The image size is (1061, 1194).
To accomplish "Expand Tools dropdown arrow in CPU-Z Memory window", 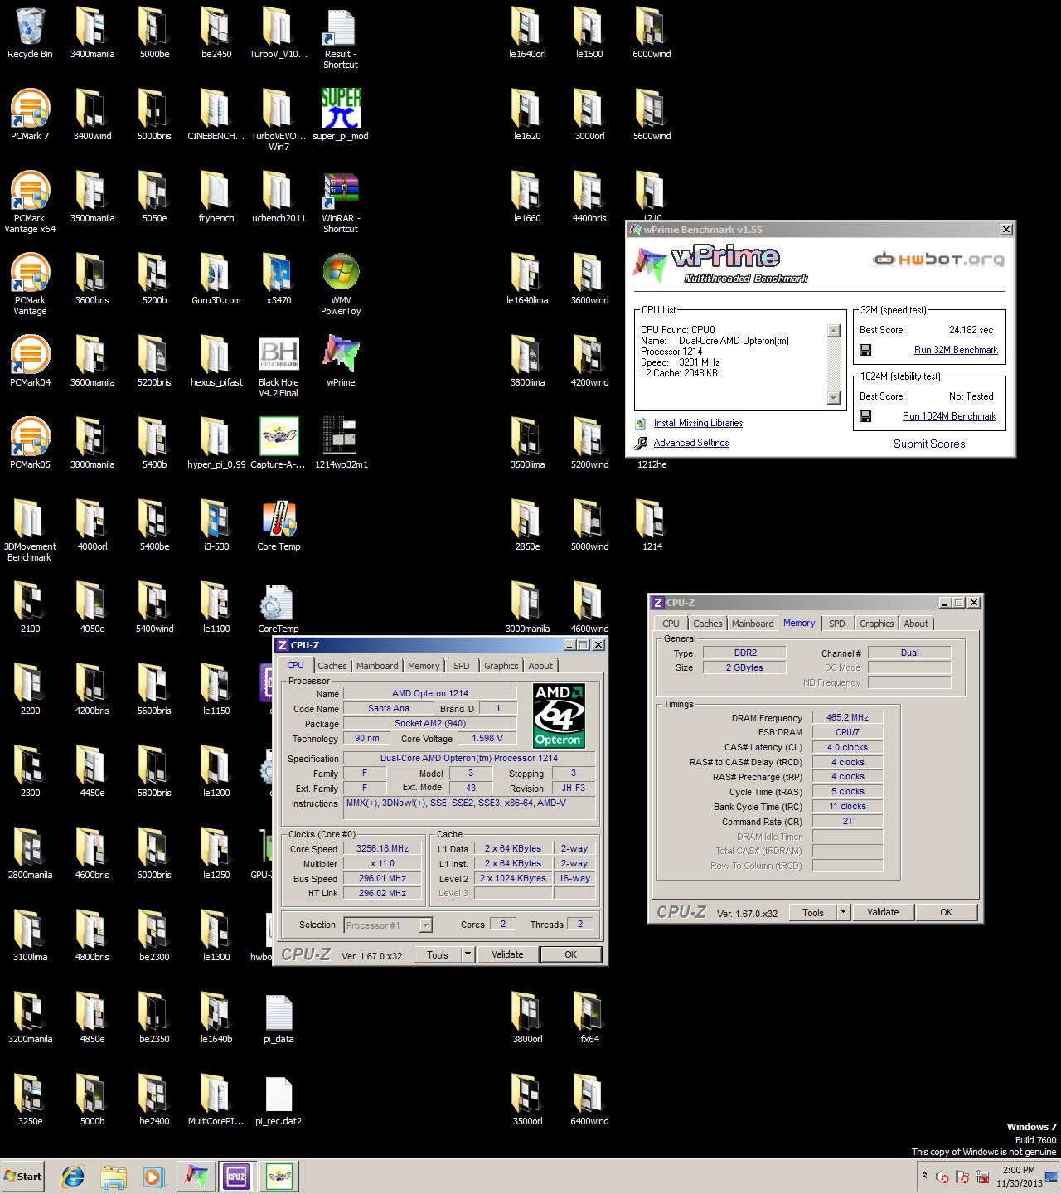I will 843,912.
